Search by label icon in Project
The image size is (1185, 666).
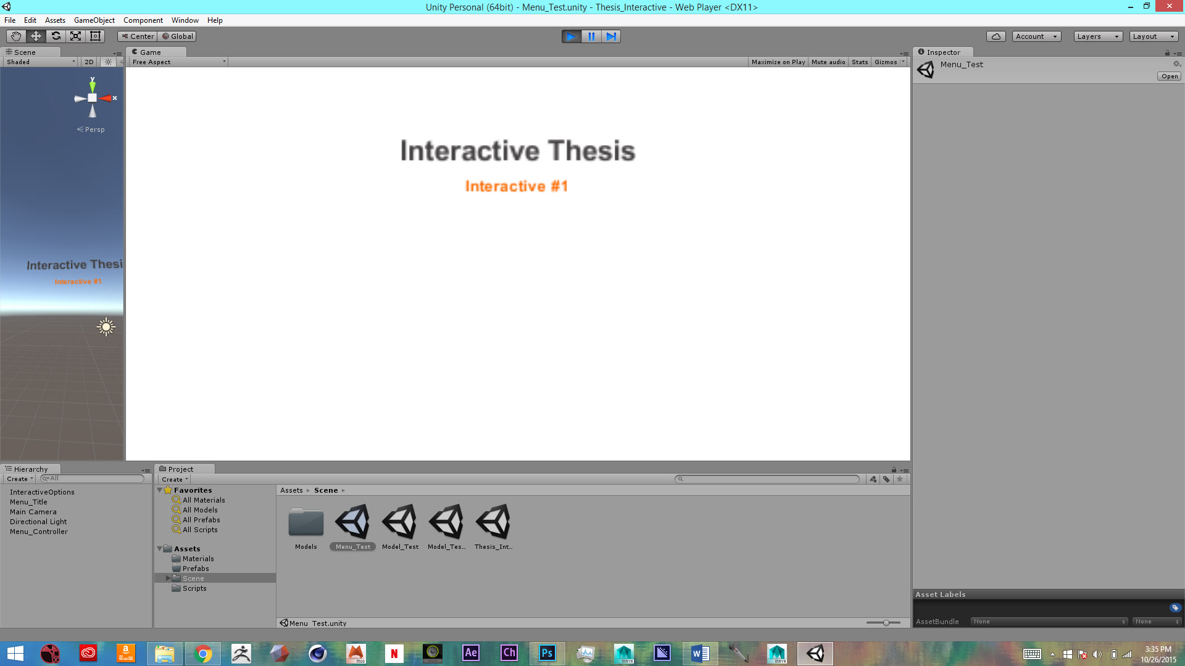[886, 479]
